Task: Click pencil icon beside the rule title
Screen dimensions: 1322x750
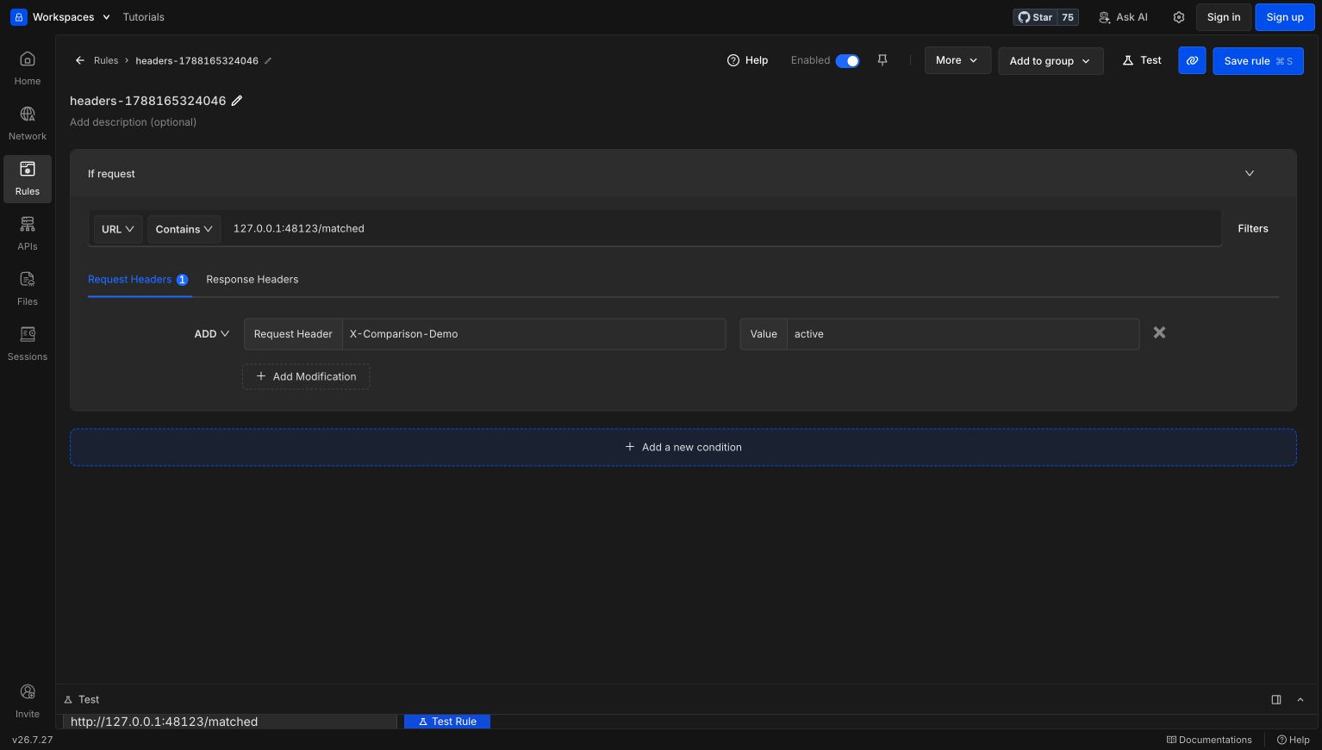Action: [237, 101]
